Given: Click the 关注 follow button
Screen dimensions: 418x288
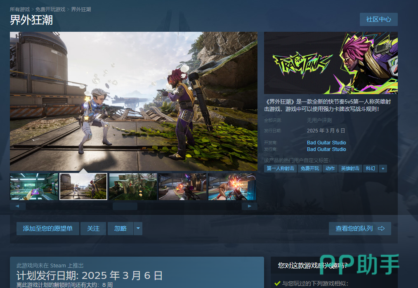Looking at the screenshot, I should point(93,229).
